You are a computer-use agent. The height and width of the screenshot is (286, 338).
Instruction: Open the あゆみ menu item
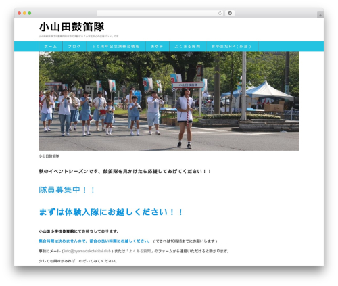157,47
